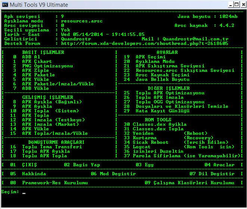Select the ADB Al menu entry

click(x=31, y=57)
